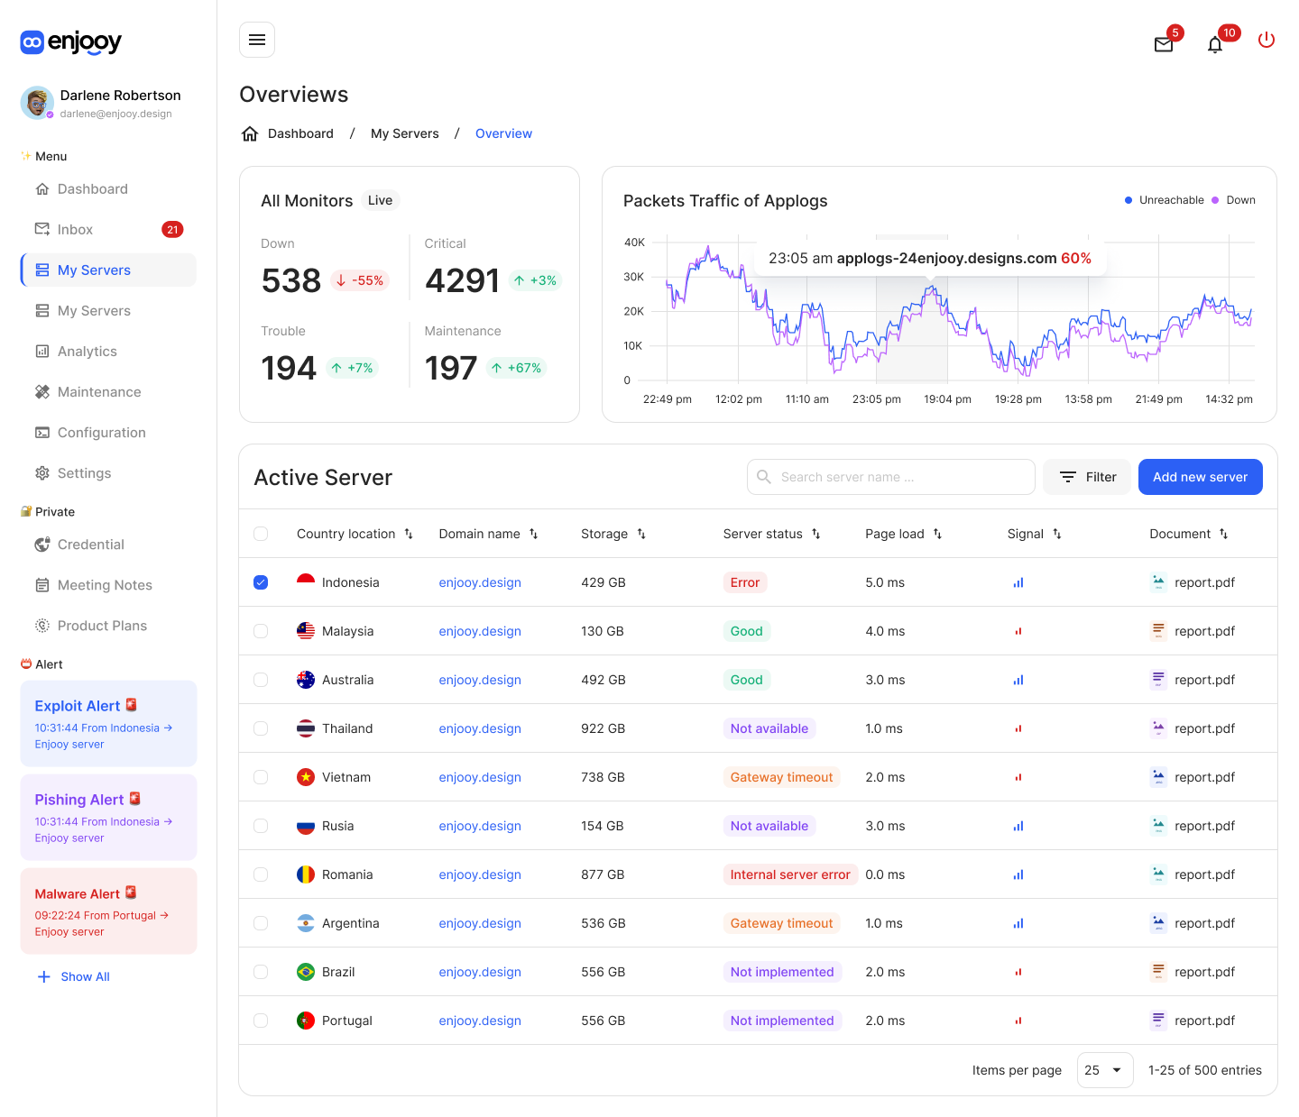Open the Settings gear in the sidebar

tap(41, 472)
